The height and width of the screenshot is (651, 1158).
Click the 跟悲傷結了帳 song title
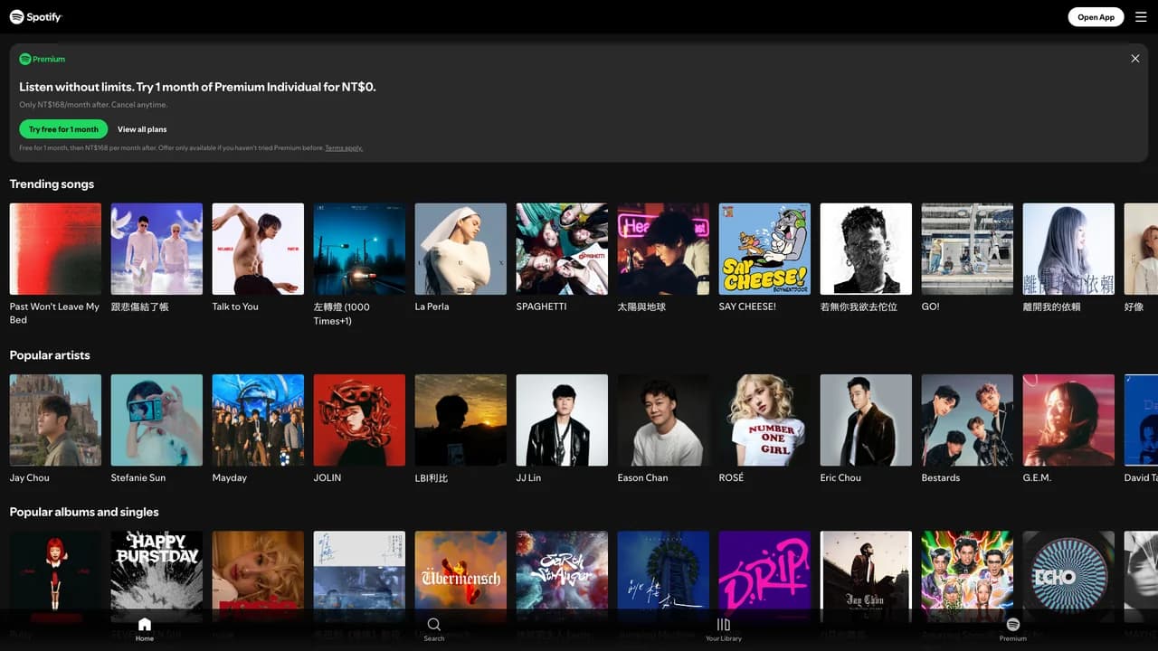pyautogui.click(x=140, y=307)
